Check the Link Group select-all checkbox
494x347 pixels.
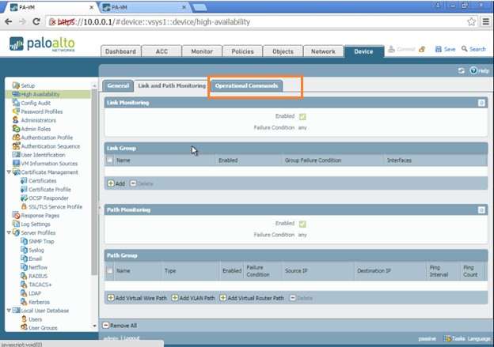click(x=110, y=160)
